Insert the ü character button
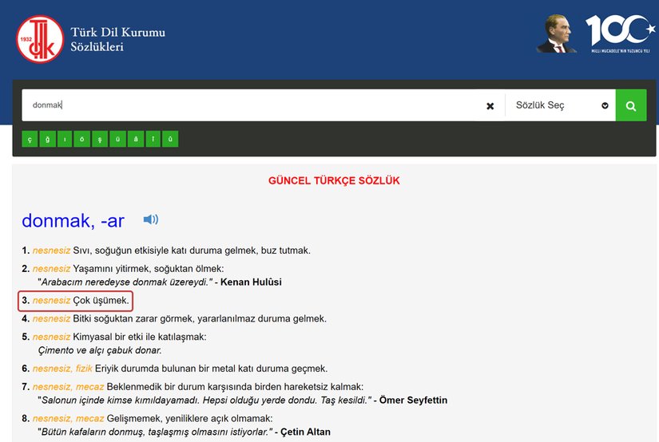This screenshot has width=659, height=442. pos(117,139)
